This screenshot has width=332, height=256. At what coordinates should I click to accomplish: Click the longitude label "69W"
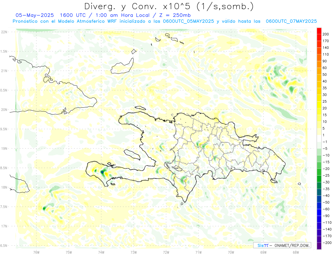[263, 252]
